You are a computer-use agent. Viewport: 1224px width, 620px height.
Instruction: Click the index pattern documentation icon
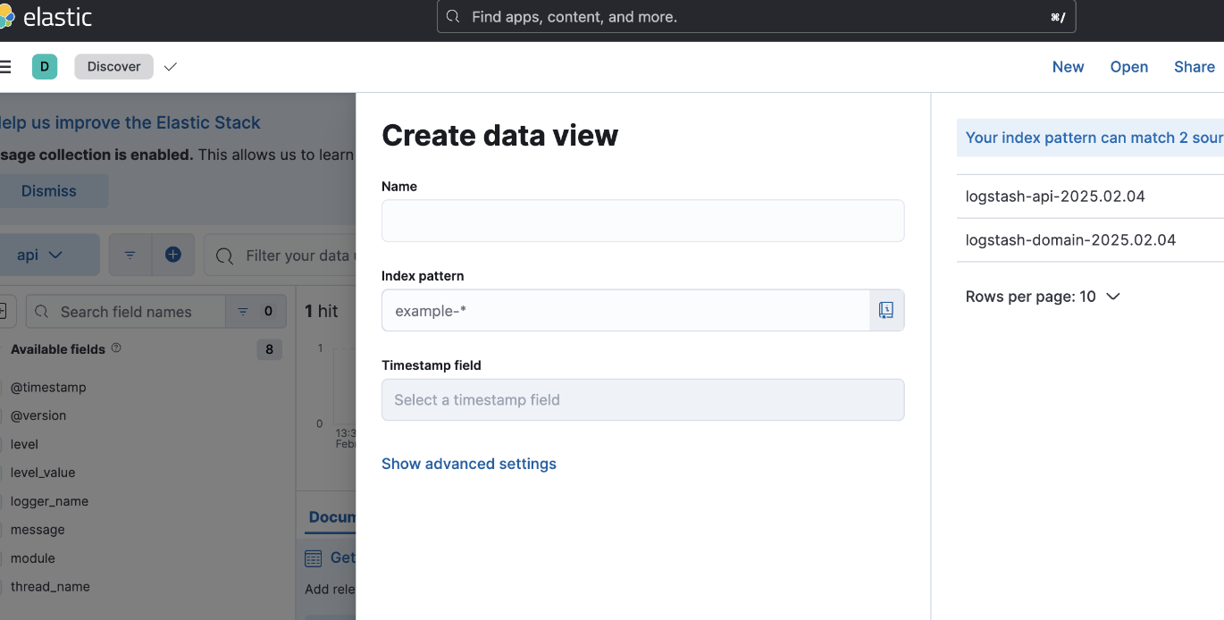click(x=885, y=310)
